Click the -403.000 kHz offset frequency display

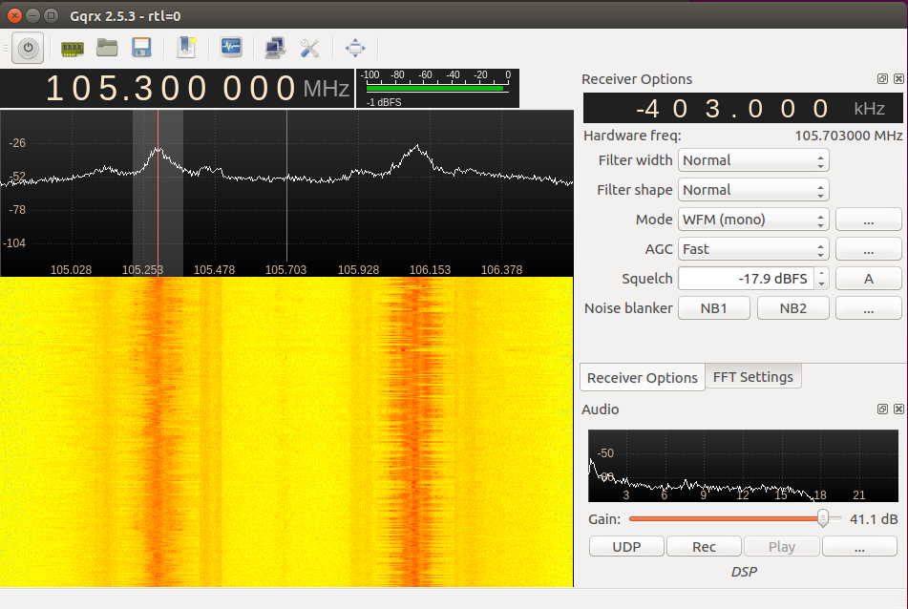(x=743, y=108)
